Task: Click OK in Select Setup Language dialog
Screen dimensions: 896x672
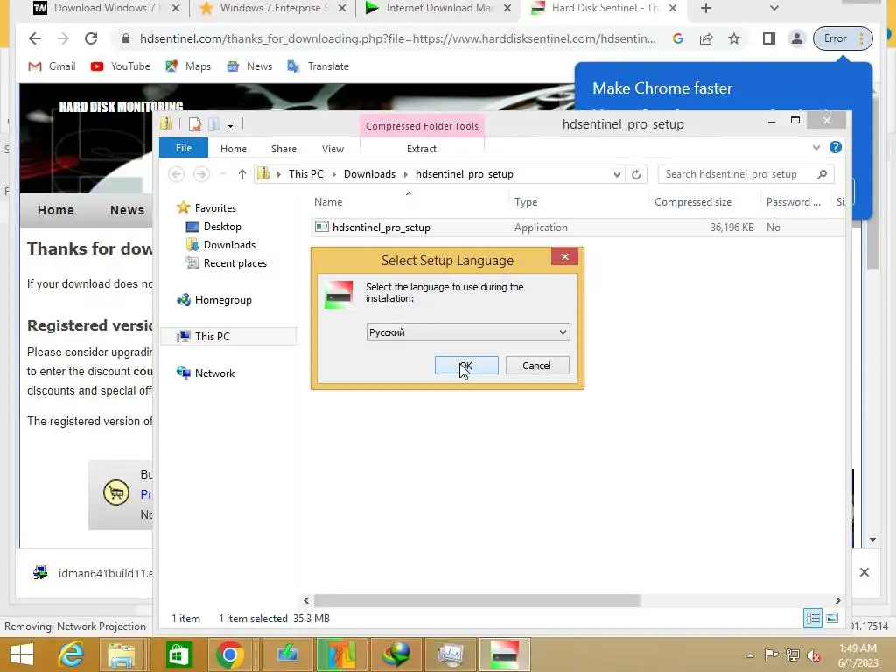Action: [466, 366]
